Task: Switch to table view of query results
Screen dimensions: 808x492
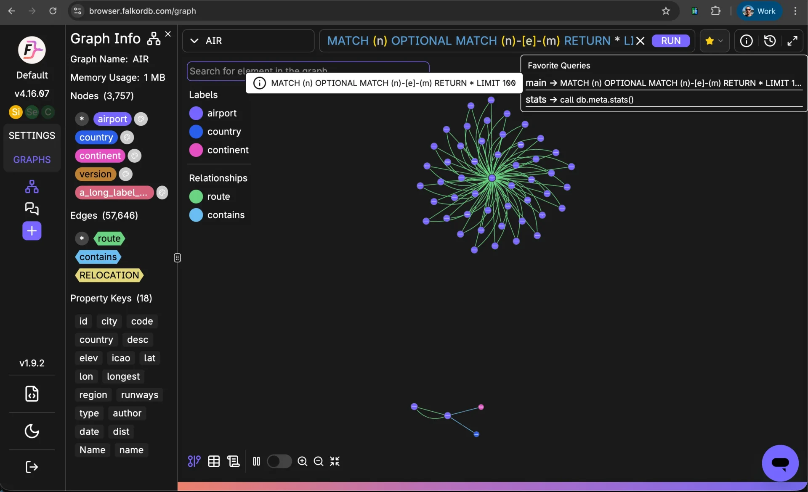Action: [x=214, y=461]
